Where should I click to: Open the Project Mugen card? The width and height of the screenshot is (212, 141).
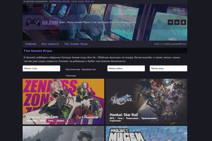pos(146,133)
